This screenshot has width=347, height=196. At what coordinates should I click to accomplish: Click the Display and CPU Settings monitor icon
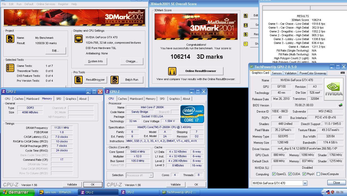79,39
